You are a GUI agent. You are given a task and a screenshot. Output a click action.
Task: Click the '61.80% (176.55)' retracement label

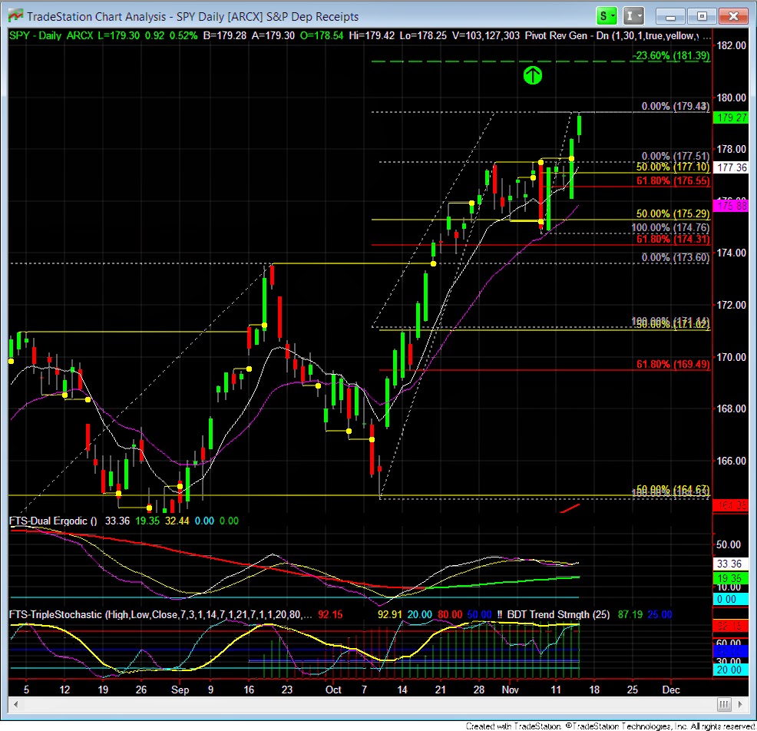pyautogui.click(x=673, y=180)
